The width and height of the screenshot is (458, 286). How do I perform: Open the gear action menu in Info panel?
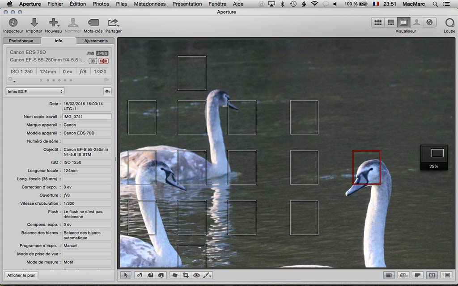coord(107,91)
